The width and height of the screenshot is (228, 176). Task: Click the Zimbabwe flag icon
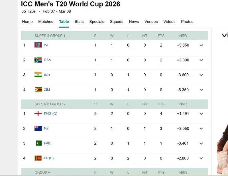click(x=38, y=90)
